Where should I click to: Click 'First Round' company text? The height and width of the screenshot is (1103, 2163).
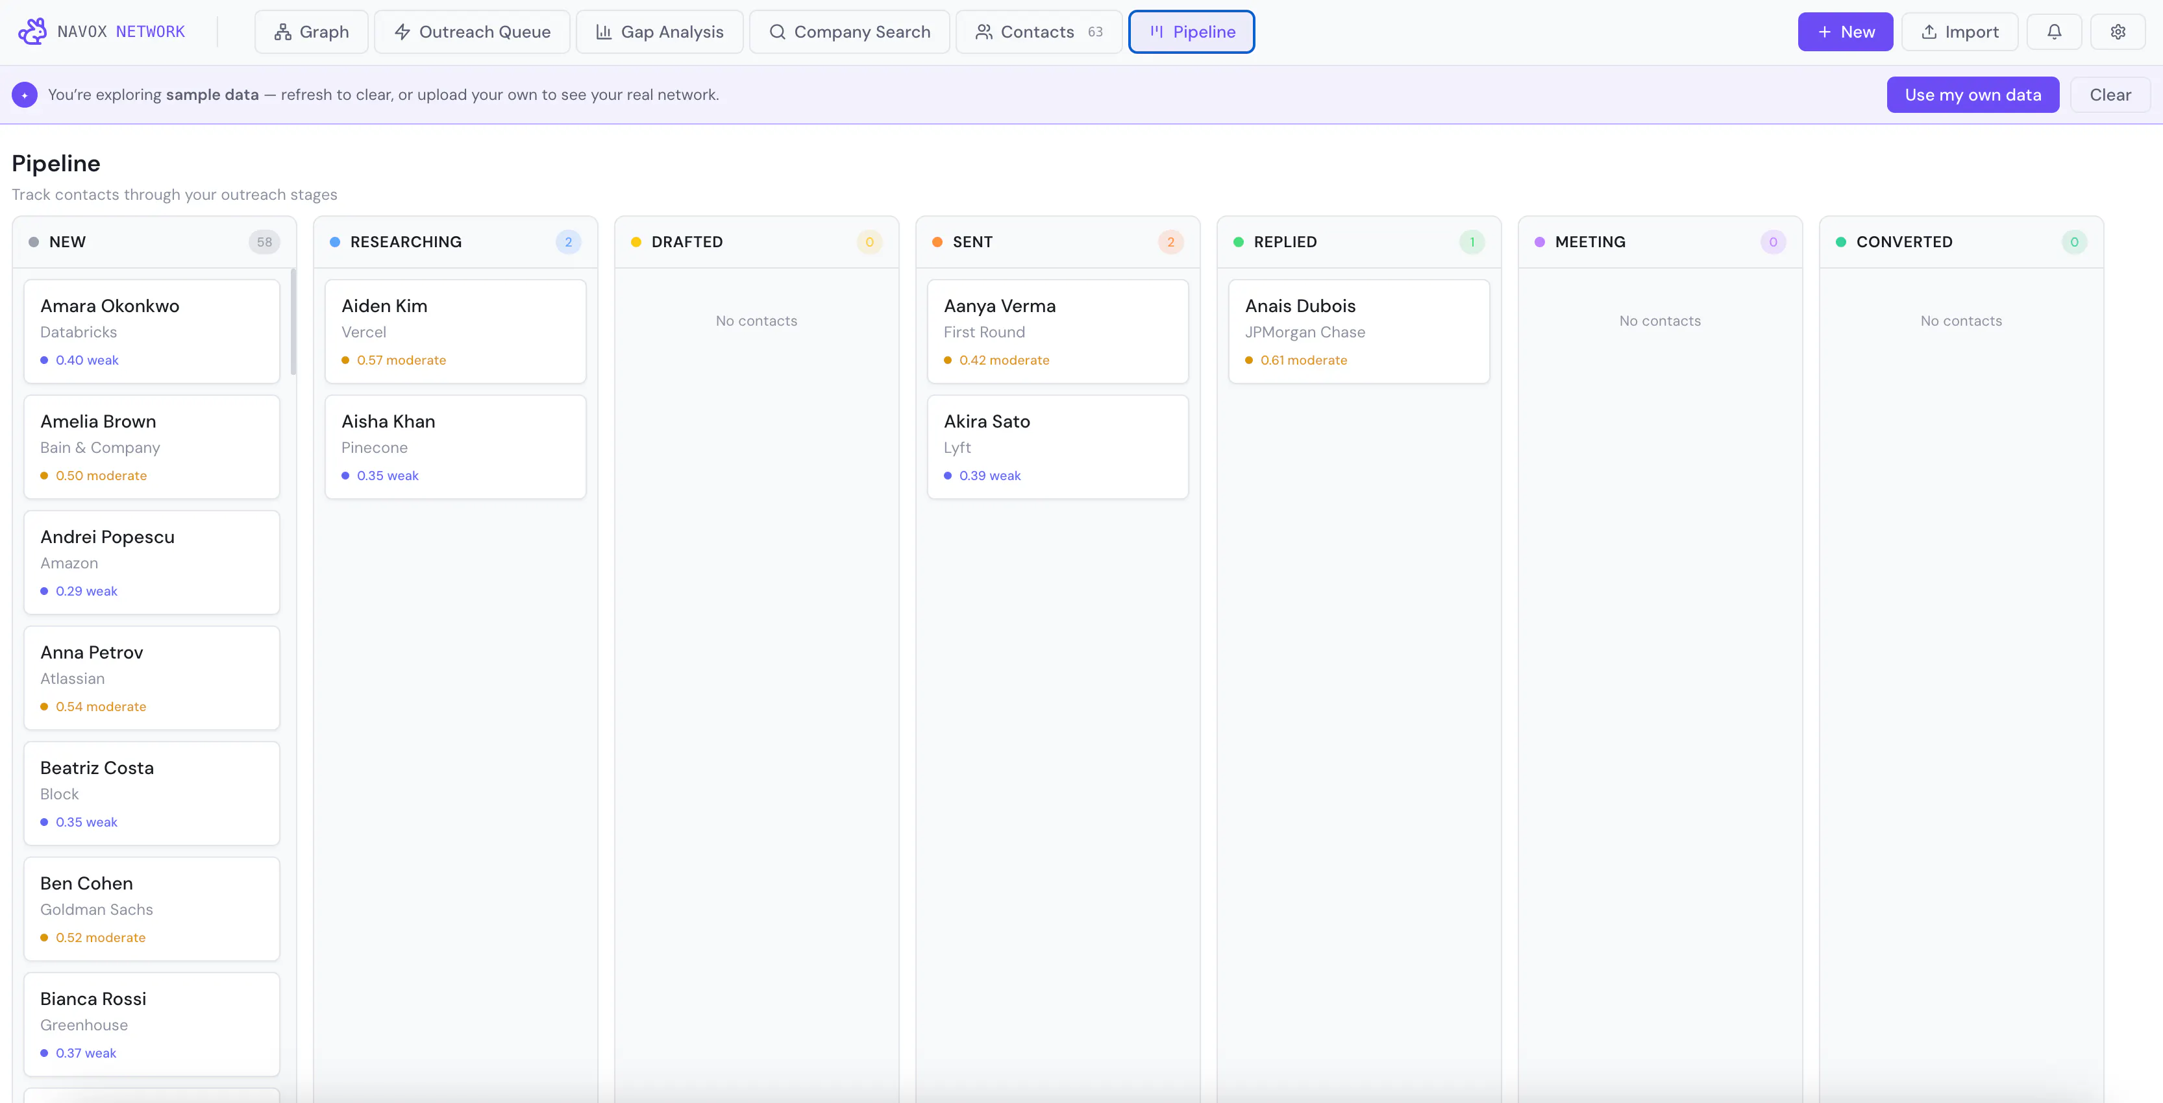pos(984,332)
